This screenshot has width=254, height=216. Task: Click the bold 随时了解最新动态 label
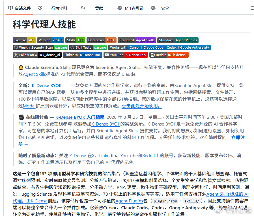click(x=37, y=155)
